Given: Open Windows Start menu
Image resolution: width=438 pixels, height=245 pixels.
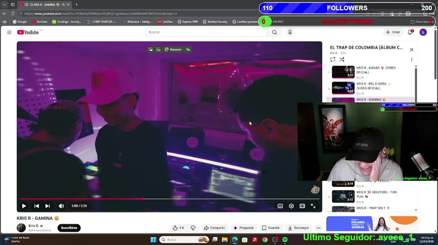Looking at the screenshot, I should (x=153, y=240).
